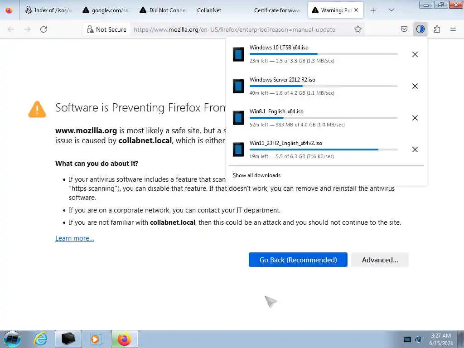
Task: Follow the 'Learn more…' link
Action: click(75, 238)
